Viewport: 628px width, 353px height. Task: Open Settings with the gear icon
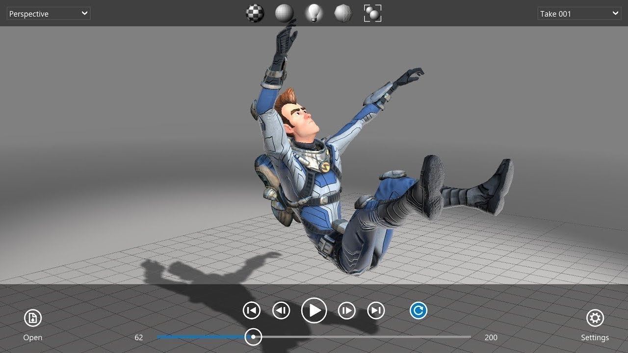595,318
